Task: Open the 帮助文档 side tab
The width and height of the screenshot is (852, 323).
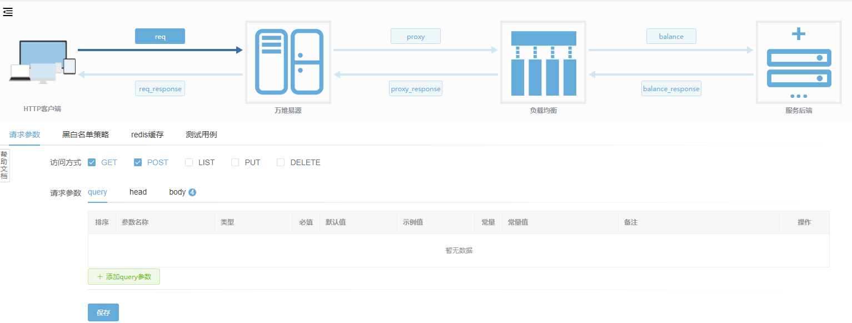Action: click(4, 165)
